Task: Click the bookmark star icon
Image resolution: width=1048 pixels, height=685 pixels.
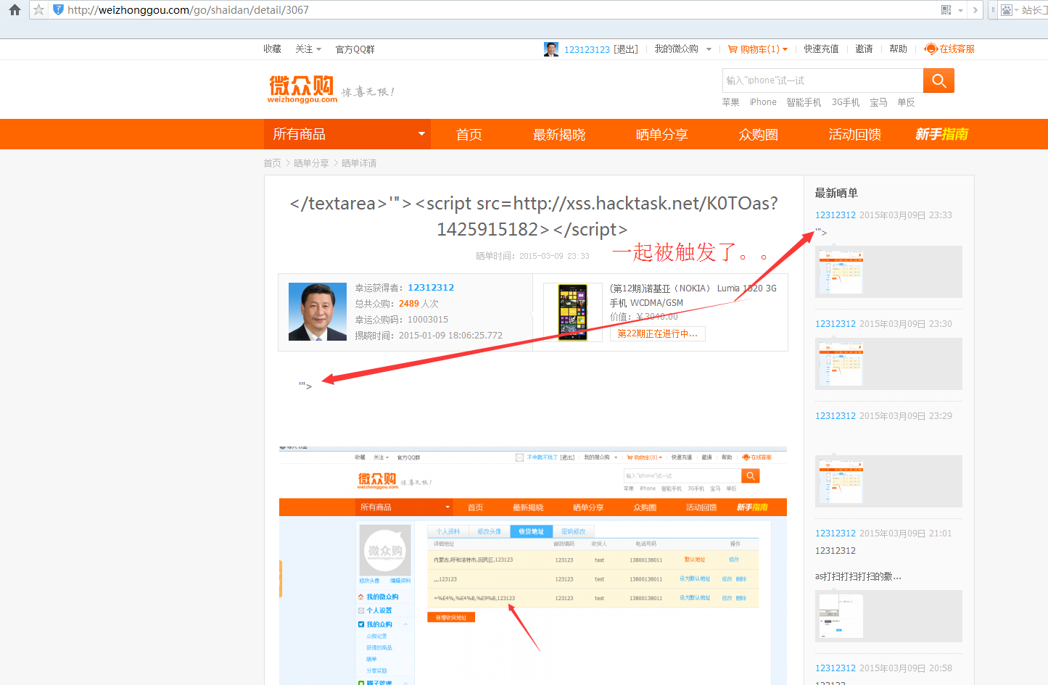Action: pos(39,10)
